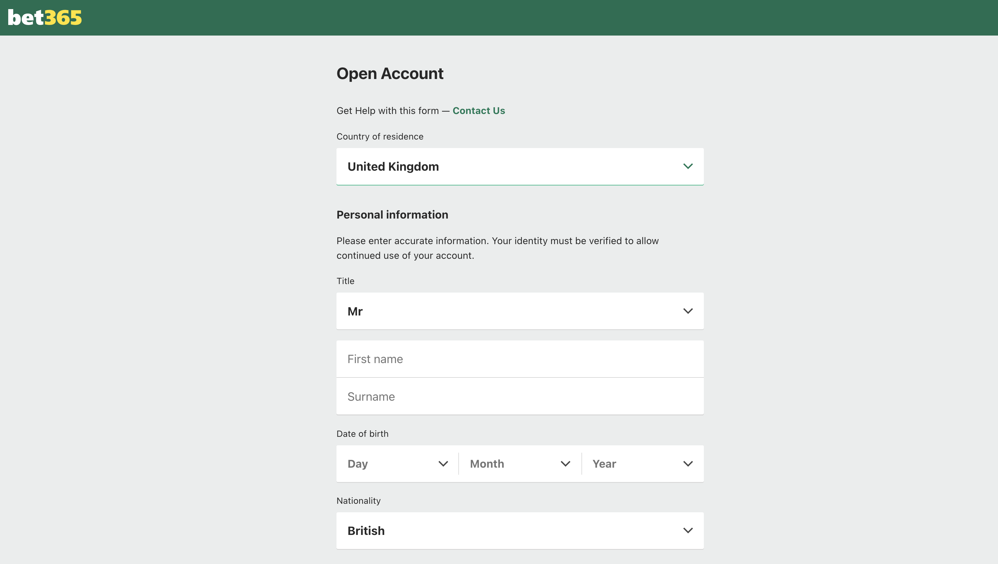Image resolution: width=998 pixels, height=564 pixels.
Task: Click the United Kingdom selected value text
Action: [x=393, y=167]
